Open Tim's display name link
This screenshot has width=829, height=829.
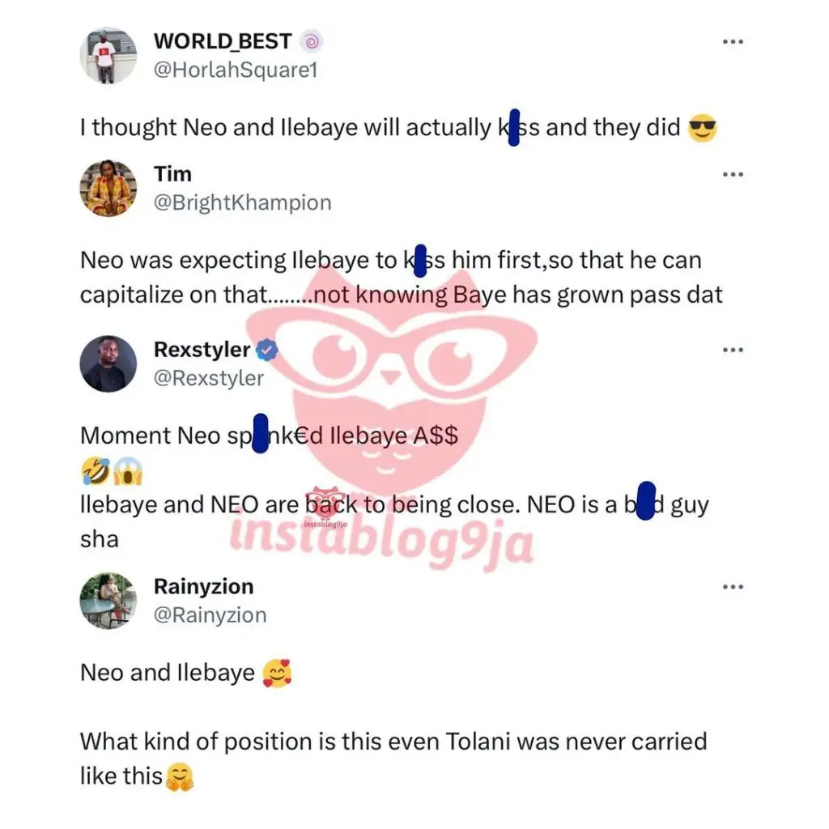coord(173,174)
